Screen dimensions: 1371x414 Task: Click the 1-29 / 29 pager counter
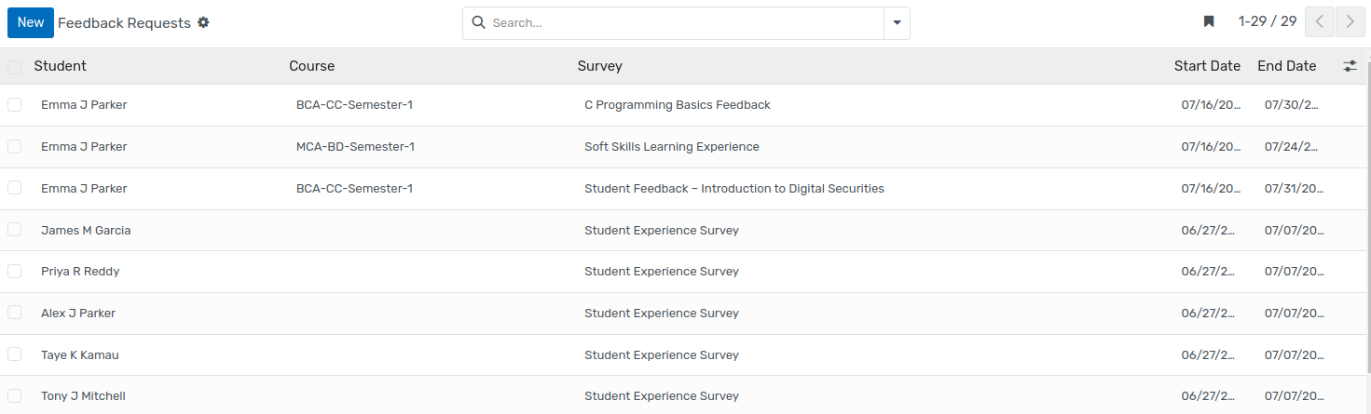point(1268,21)
